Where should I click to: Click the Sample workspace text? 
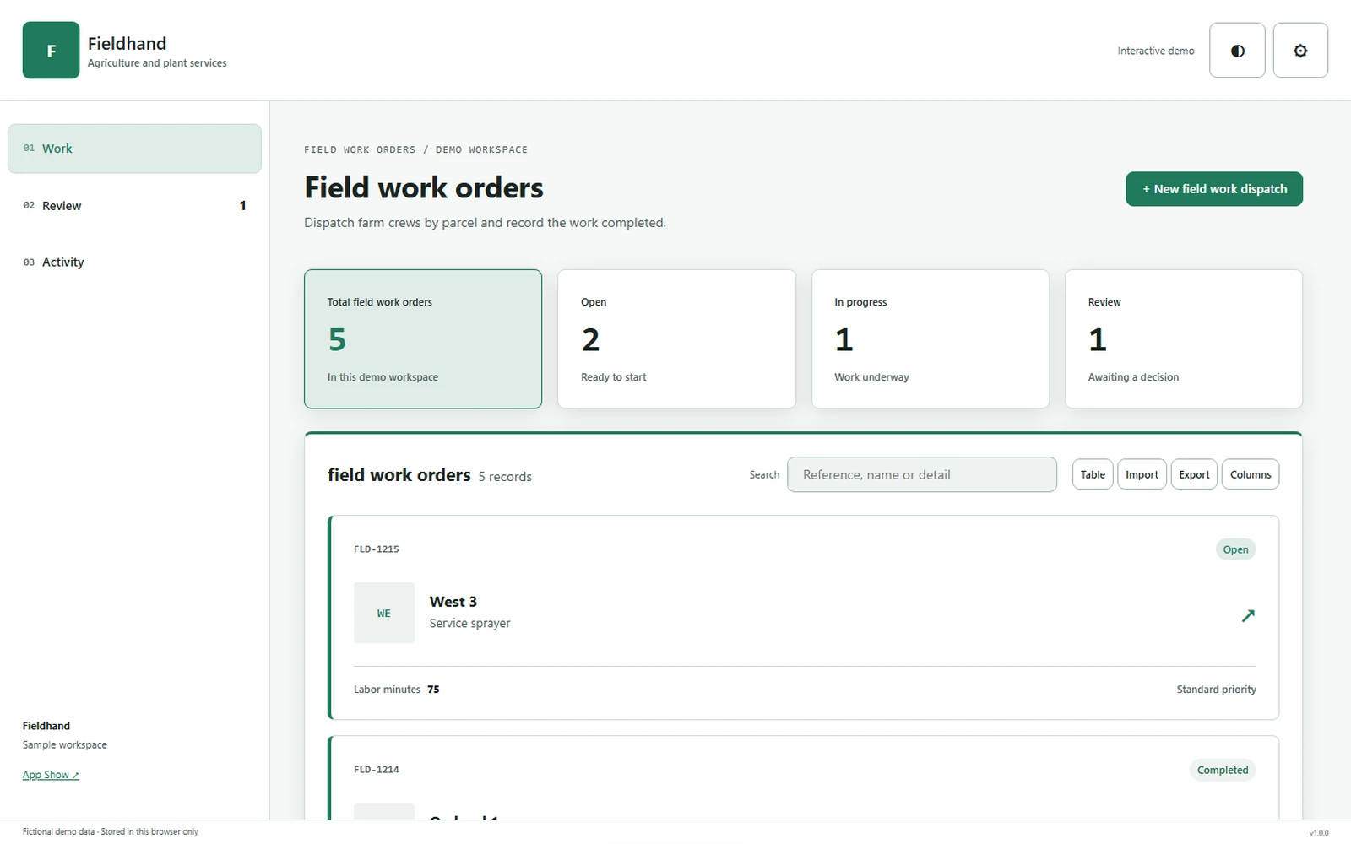65,745
